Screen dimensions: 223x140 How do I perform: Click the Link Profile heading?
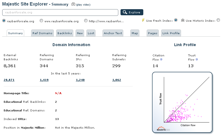[x=185, y=45]
